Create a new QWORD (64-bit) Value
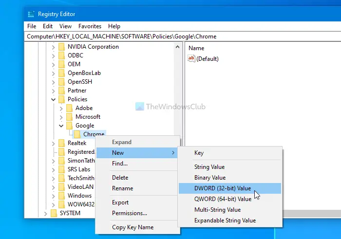Image resolution: width=341 pixels, height=239 pixels. tap(230, 199)
